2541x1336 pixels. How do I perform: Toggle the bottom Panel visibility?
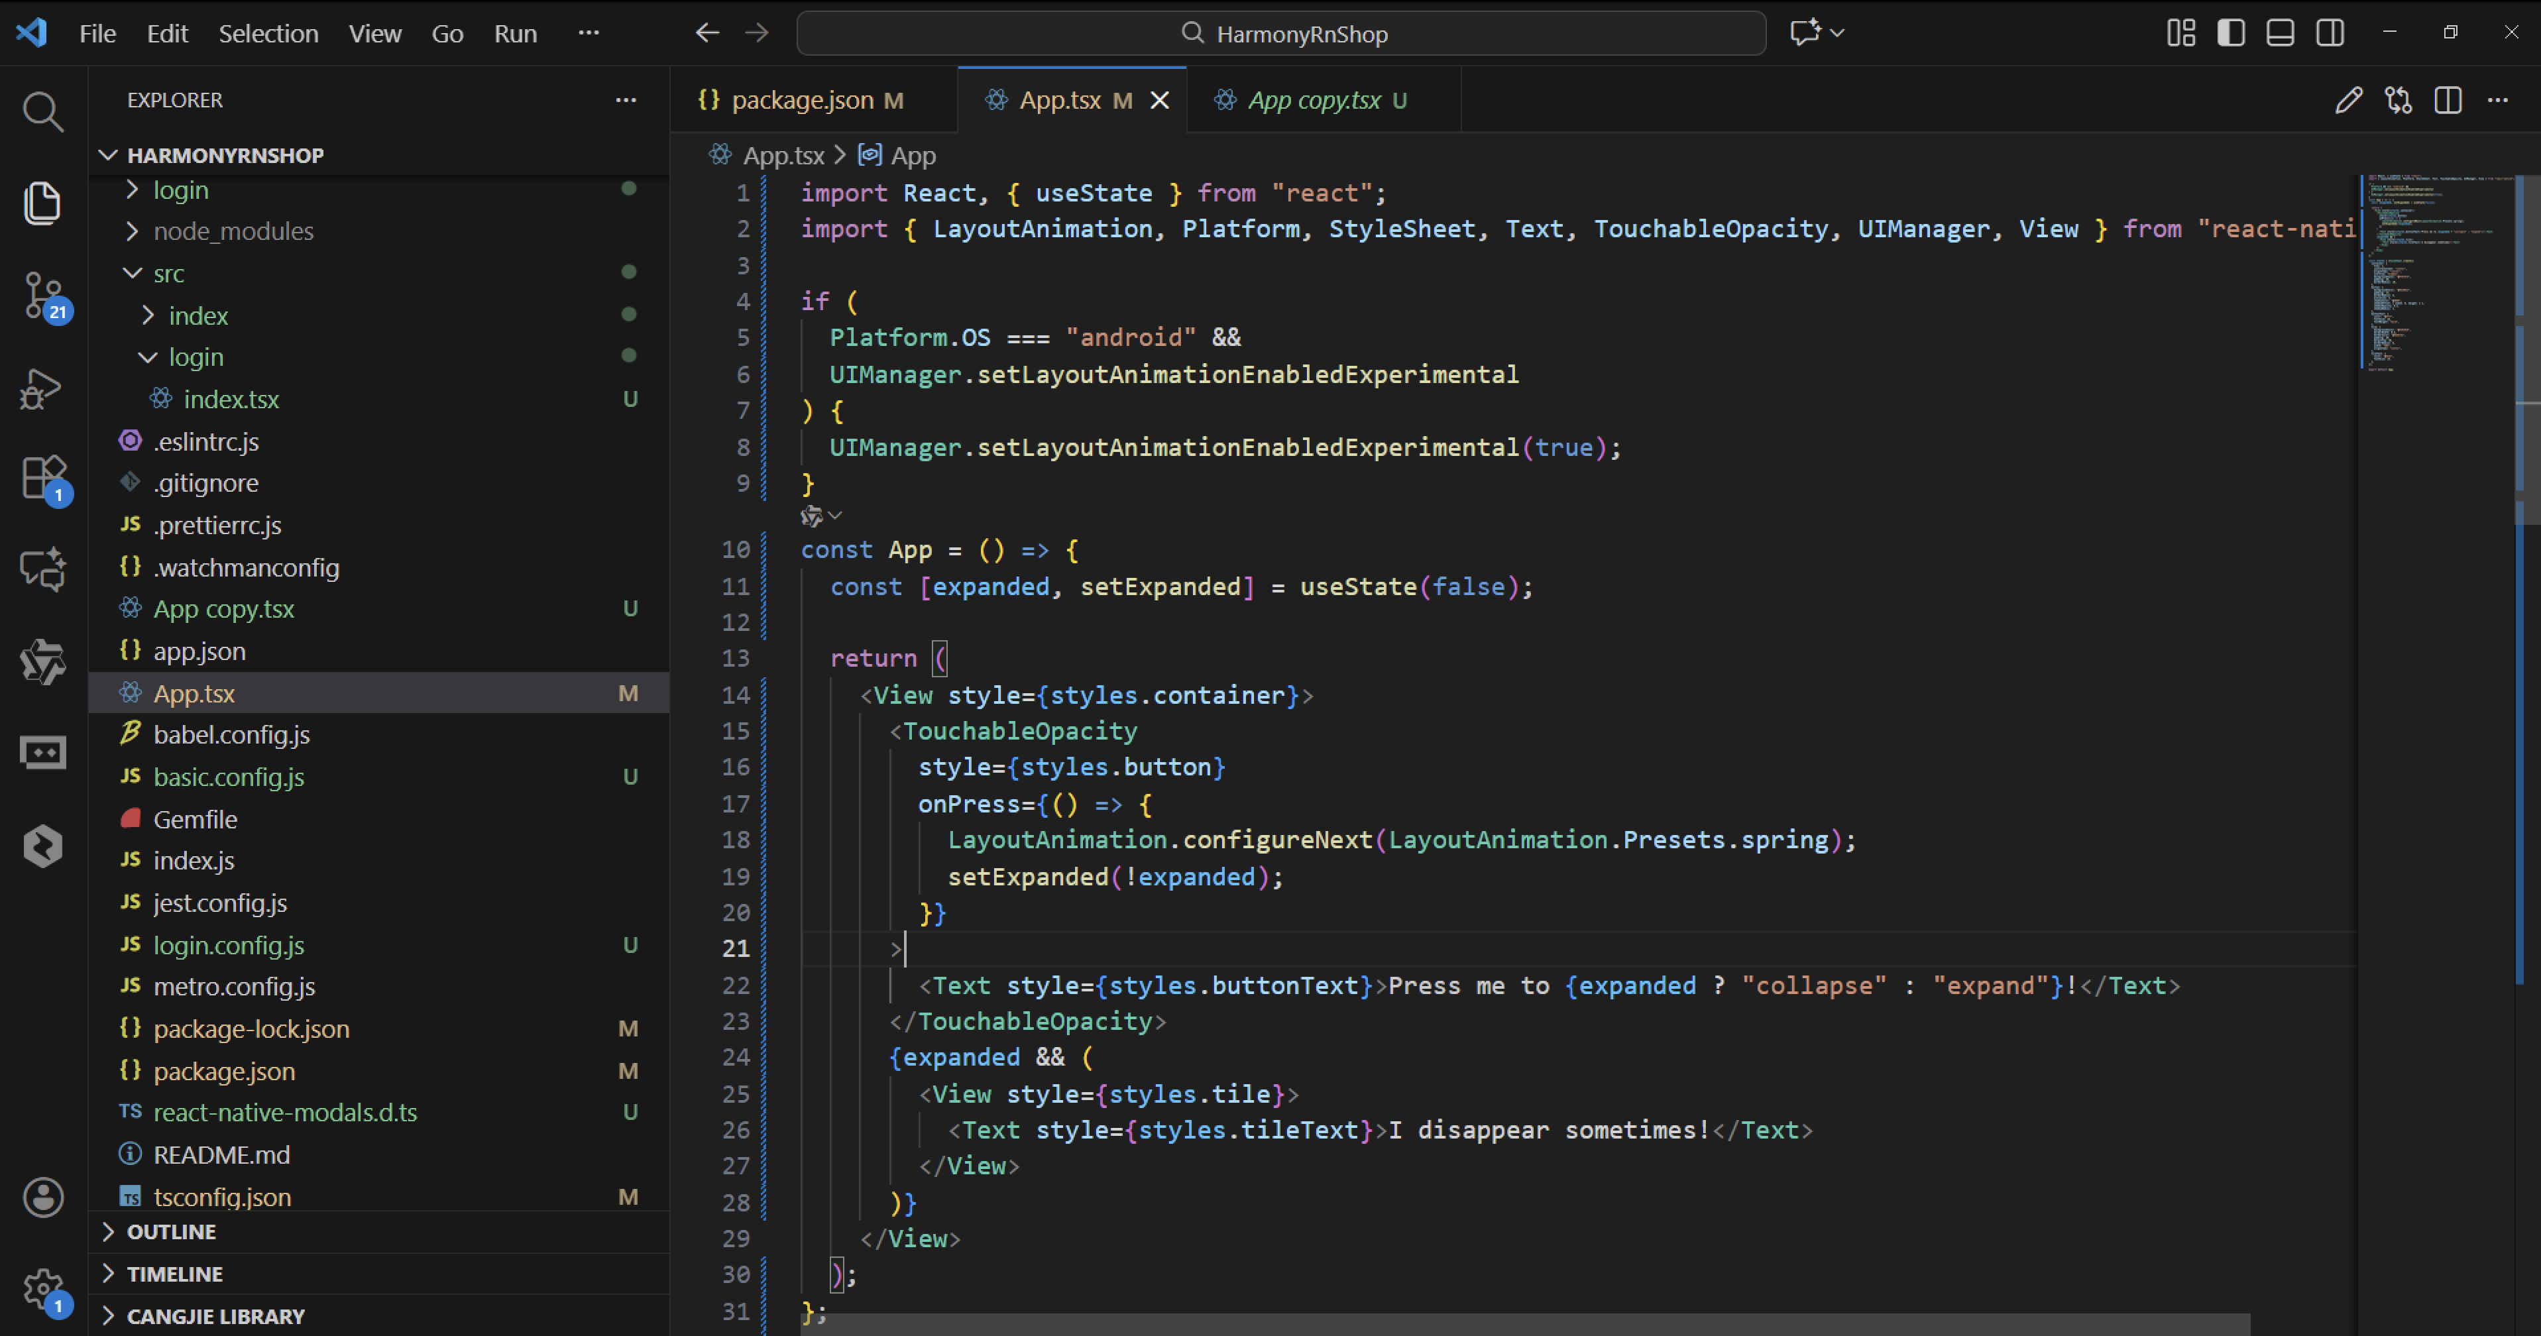click(x=2280, y=32)
